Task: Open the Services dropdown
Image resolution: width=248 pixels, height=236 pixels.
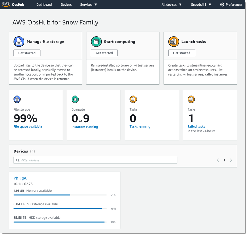Action: pos(89,4)
